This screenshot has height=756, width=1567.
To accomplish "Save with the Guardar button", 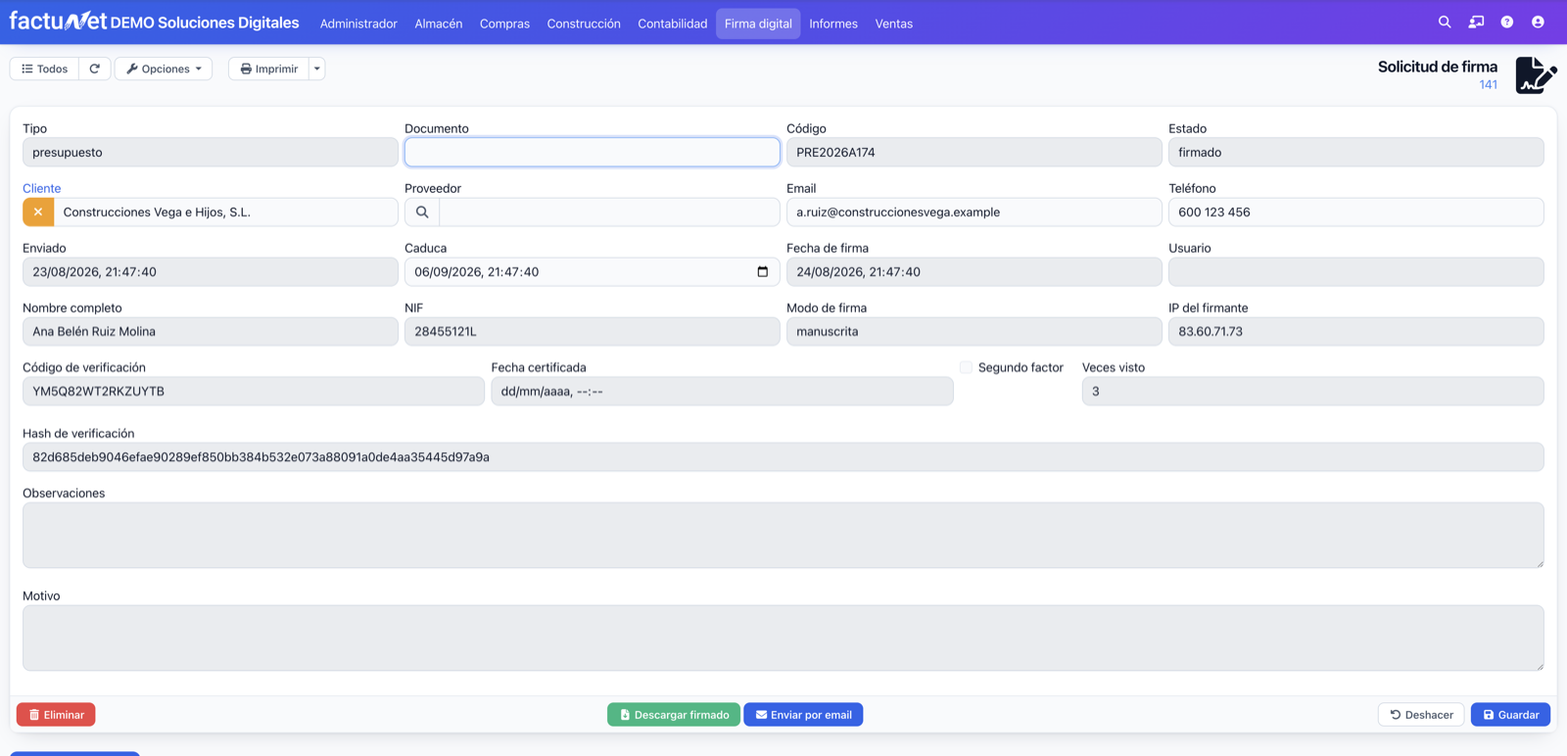I will click(1510, 715).
